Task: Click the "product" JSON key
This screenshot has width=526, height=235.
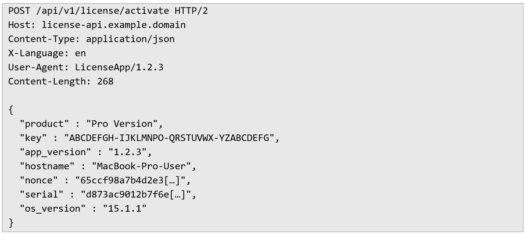Action: tap(44, 124)
